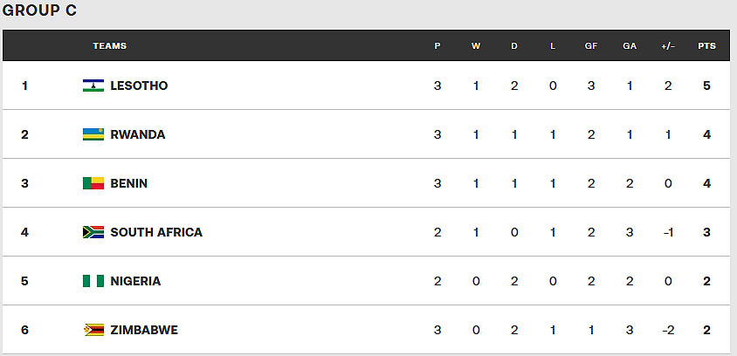Open the LESOTHO team link

139,86
